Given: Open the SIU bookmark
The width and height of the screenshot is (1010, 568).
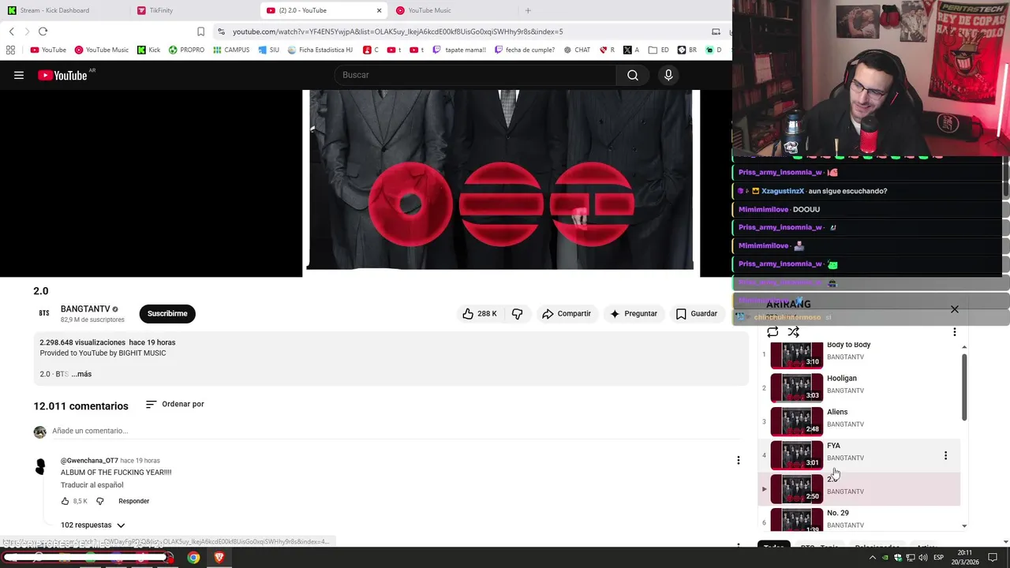Looking at the screenshot, I should pos(269,50).
